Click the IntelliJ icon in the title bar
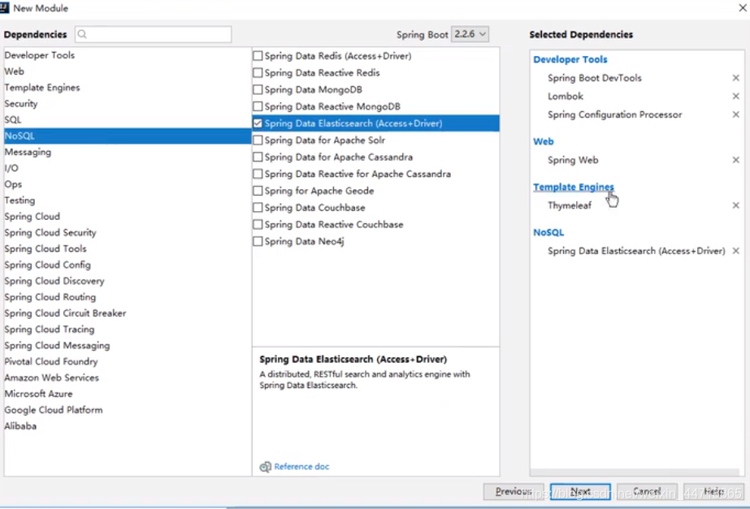The height and width of the screenshot is (509, 750). point(4,7)
